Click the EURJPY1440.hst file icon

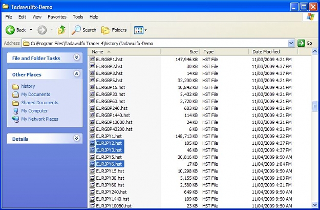[x=93, y=199]
